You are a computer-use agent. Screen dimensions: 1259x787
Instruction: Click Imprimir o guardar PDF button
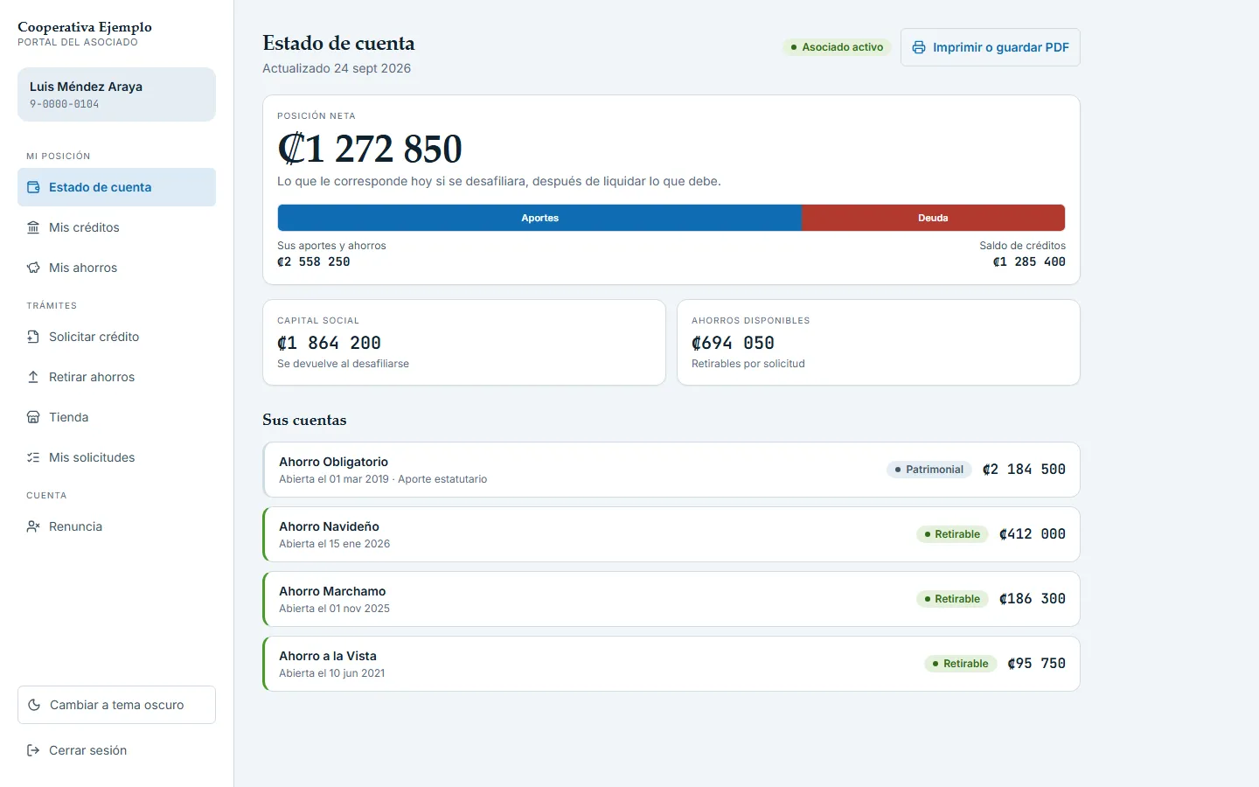pyautogui.click(x=991, y=47)
